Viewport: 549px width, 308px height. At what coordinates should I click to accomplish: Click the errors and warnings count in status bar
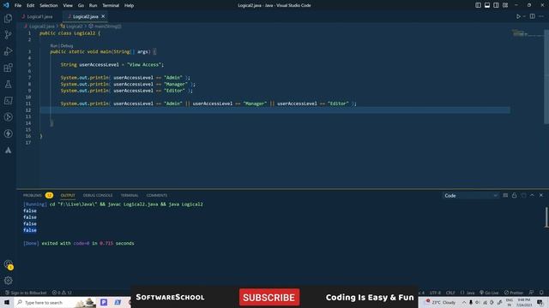(x=62, y=293)
